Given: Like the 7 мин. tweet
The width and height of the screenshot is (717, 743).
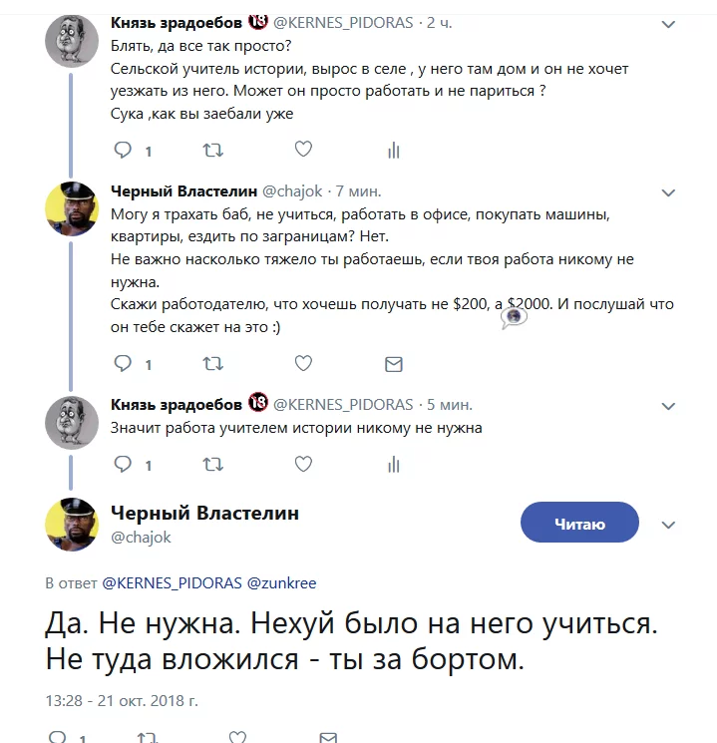Looking at the screenshot, I should point(303,363).
